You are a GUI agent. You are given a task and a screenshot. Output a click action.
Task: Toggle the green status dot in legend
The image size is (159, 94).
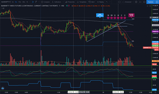tap(67, 6)
